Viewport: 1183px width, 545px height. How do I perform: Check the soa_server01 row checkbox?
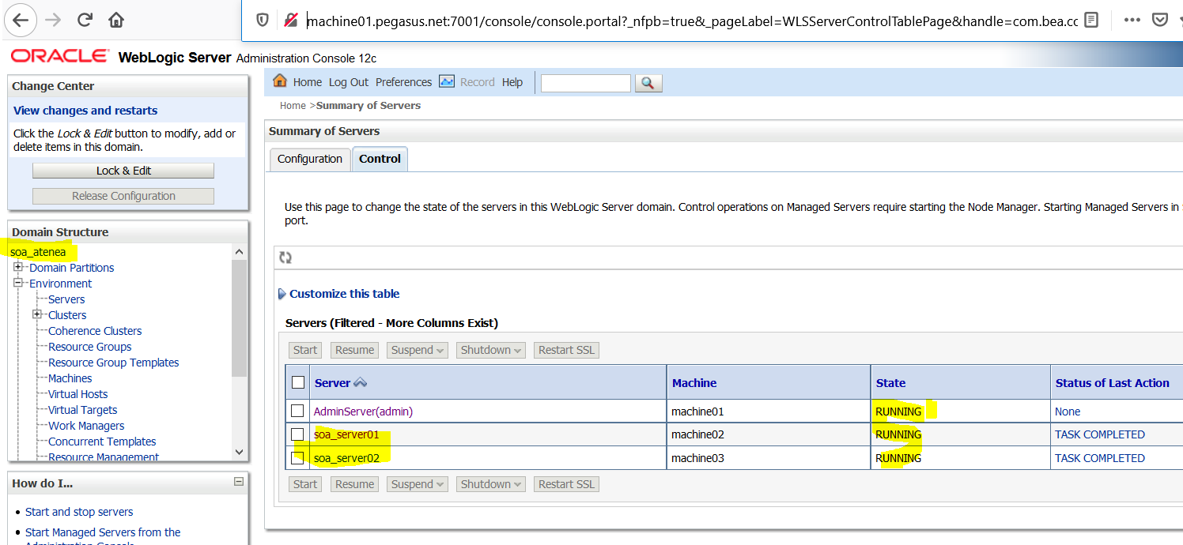(x=297, y=434)
